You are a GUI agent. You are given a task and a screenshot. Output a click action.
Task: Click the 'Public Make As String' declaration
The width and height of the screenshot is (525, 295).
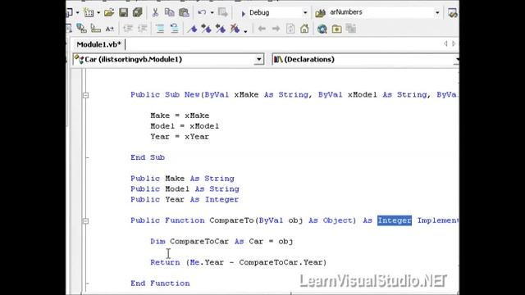click(182, 179)
